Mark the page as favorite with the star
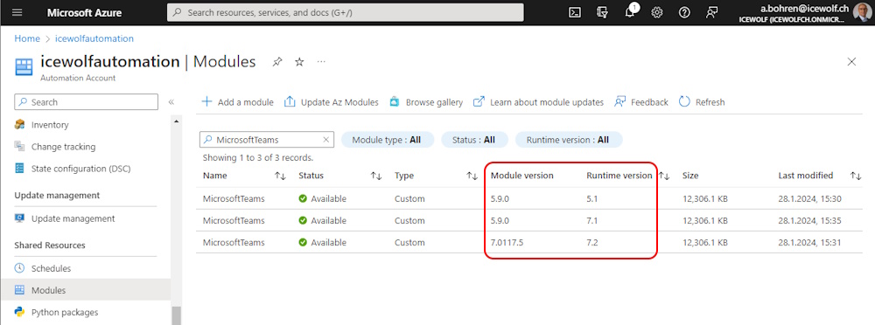Image resolution: width=875 pixels, height=325 pixels. [299, 62]
